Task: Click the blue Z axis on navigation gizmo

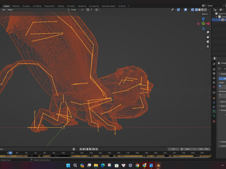Action: [x=203, y=19]
